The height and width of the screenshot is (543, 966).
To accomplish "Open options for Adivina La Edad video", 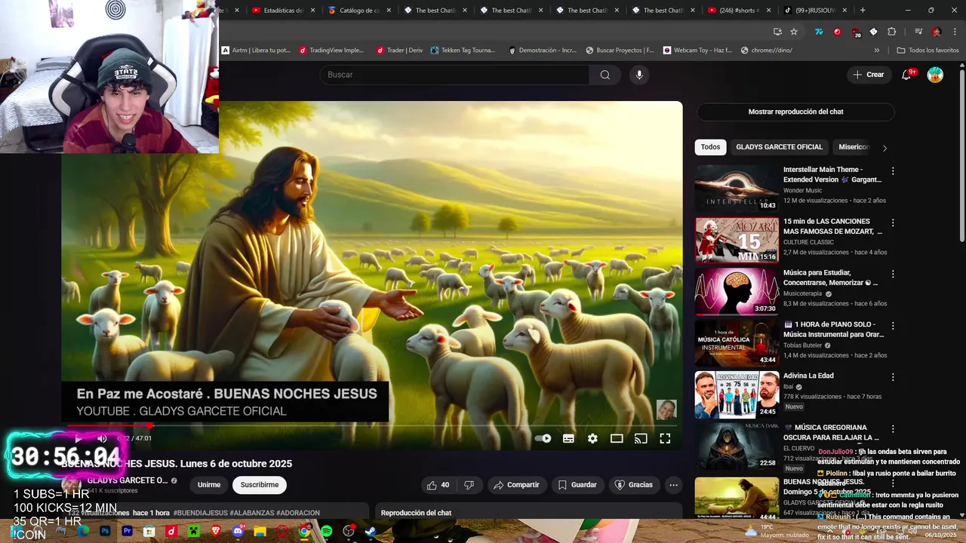I will [893, 377].
